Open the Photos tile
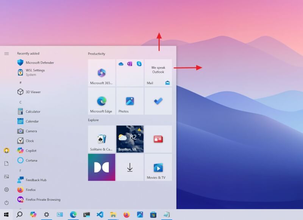 click(130, 101)
